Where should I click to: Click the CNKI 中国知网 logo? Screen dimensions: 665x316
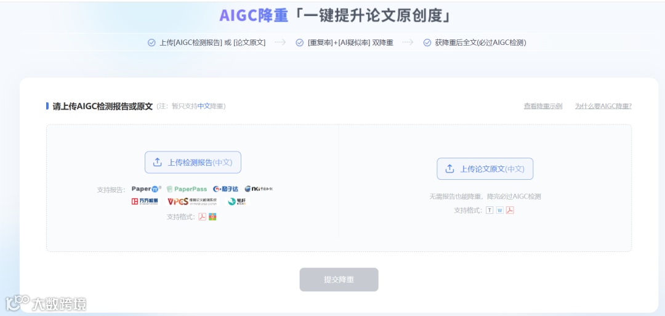tap(259, 189)
